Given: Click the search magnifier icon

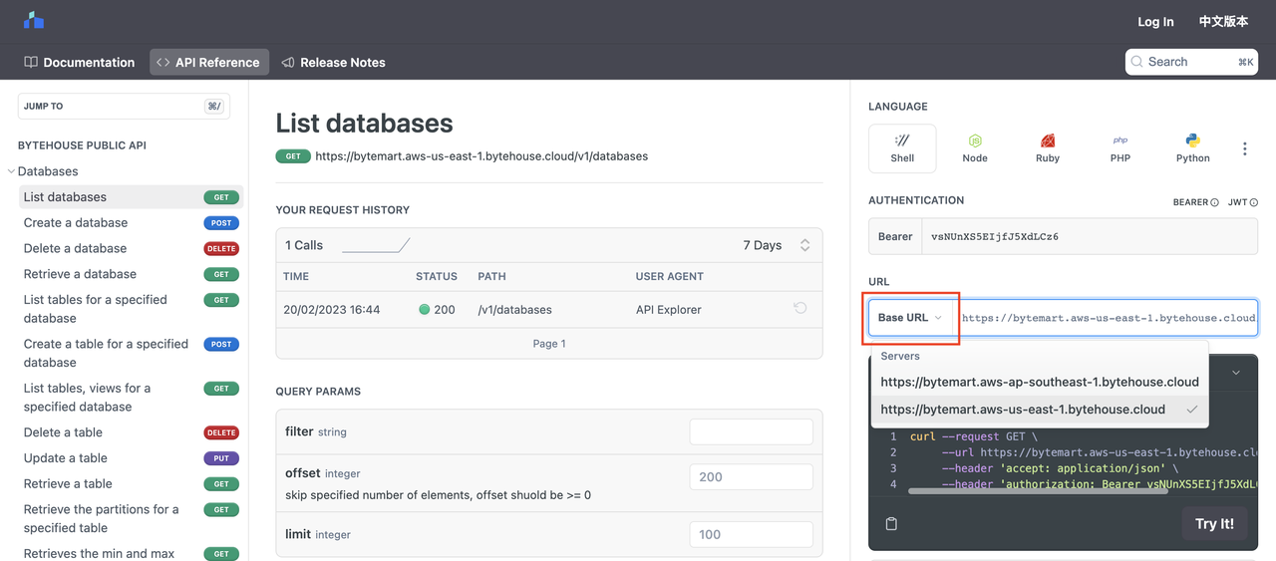Looking at the screenshot, I should point(1137,62).
